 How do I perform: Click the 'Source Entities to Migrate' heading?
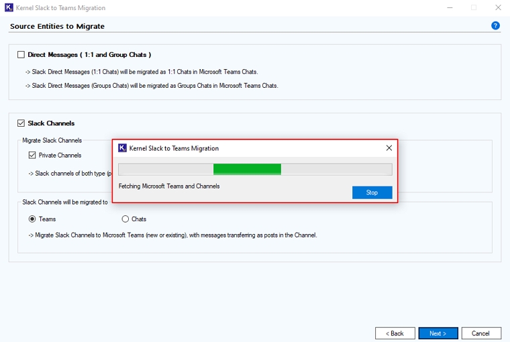click(57, 26)
